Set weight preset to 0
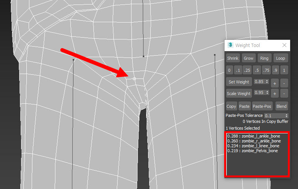This screenshot has width=298, height=189. pos(229,70)
